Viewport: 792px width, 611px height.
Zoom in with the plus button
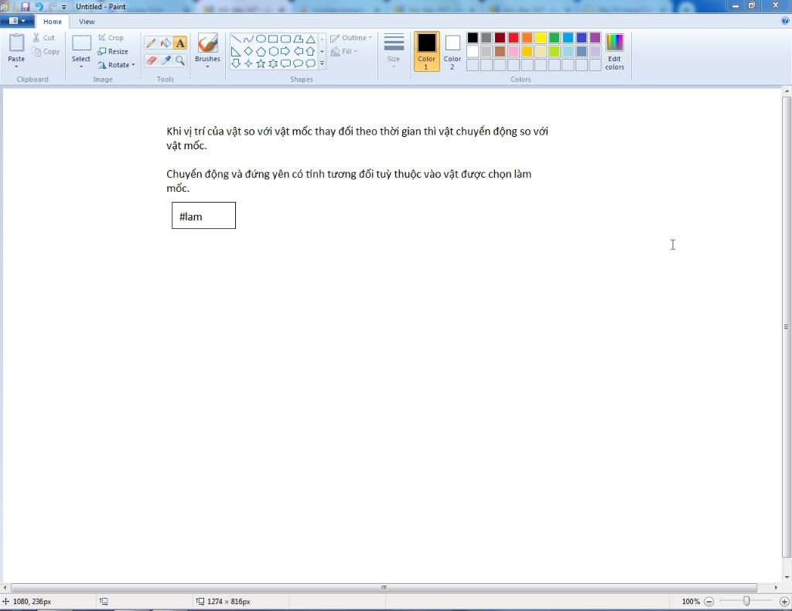click(784, 602)
